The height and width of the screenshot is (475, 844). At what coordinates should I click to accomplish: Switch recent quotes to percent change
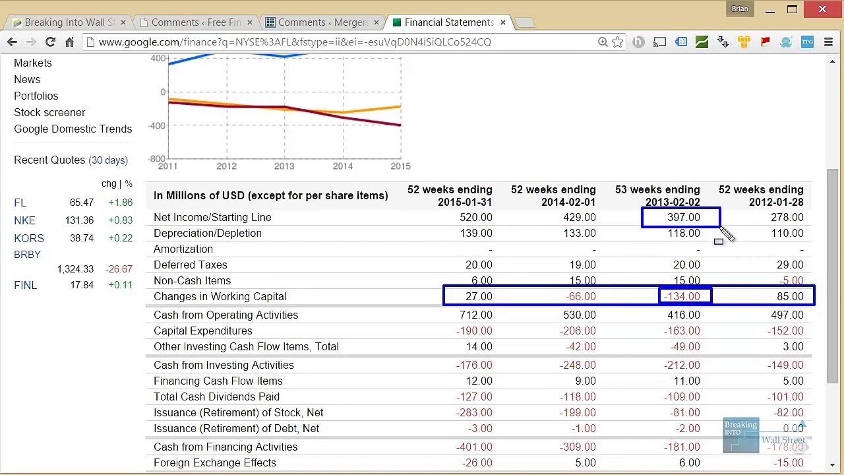coord(129,183)
